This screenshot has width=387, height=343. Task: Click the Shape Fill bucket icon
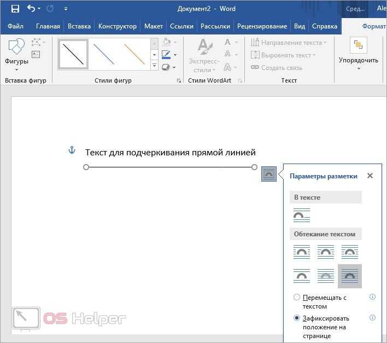coord(167,42)
